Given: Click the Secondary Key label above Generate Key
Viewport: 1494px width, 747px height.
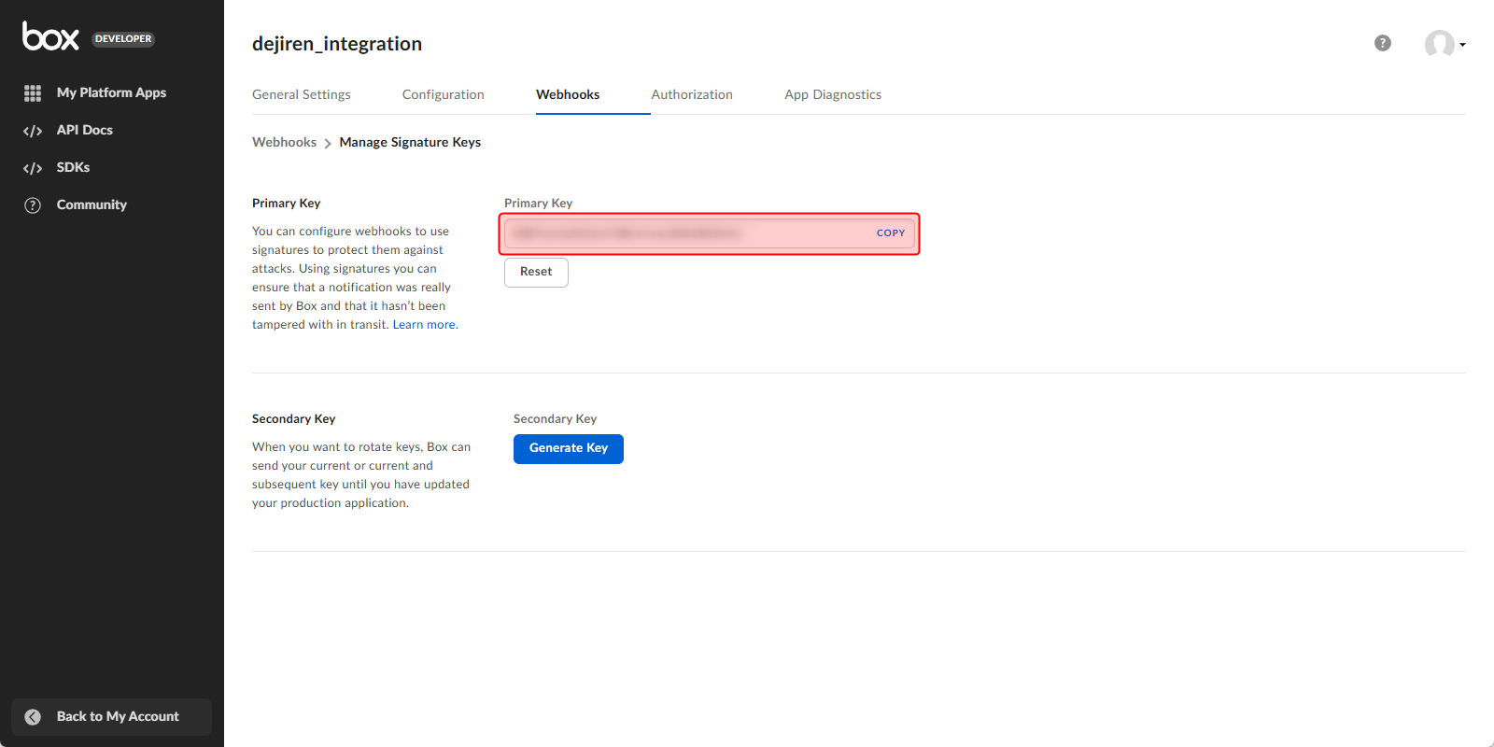Looking at the screenshot, I should (555, 418).
